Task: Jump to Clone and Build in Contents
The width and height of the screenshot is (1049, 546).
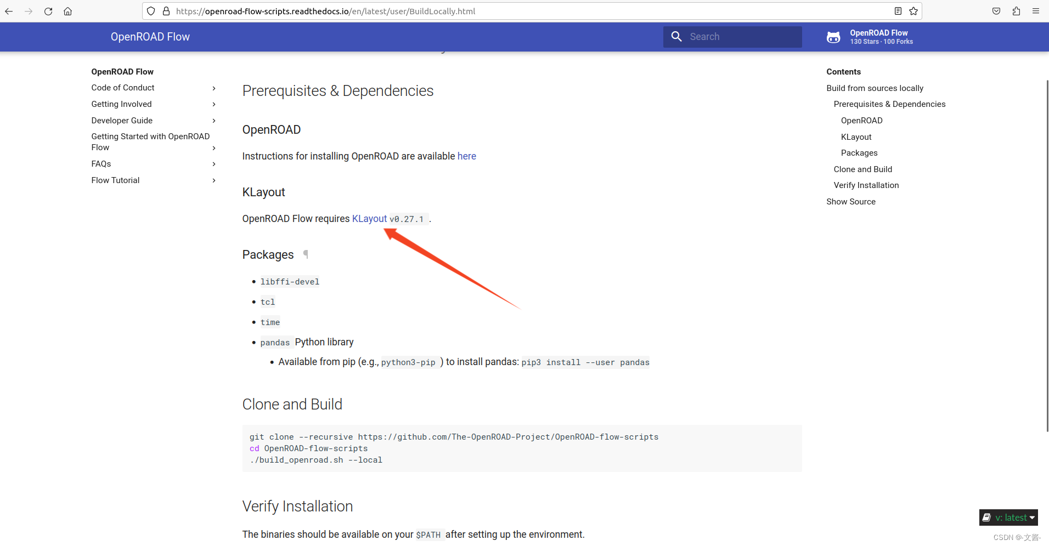Action: [862, 169]
